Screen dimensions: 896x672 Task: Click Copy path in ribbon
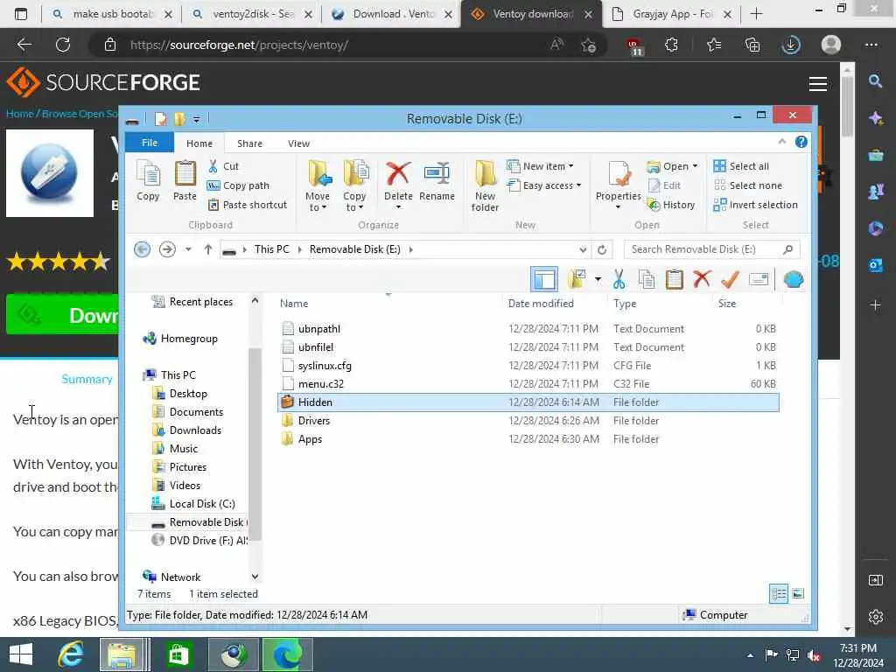[x=238, y=185]
